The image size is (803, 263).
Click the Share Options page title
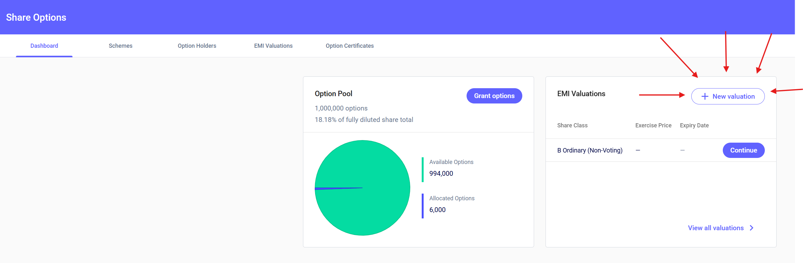click(x=36, y=18)
